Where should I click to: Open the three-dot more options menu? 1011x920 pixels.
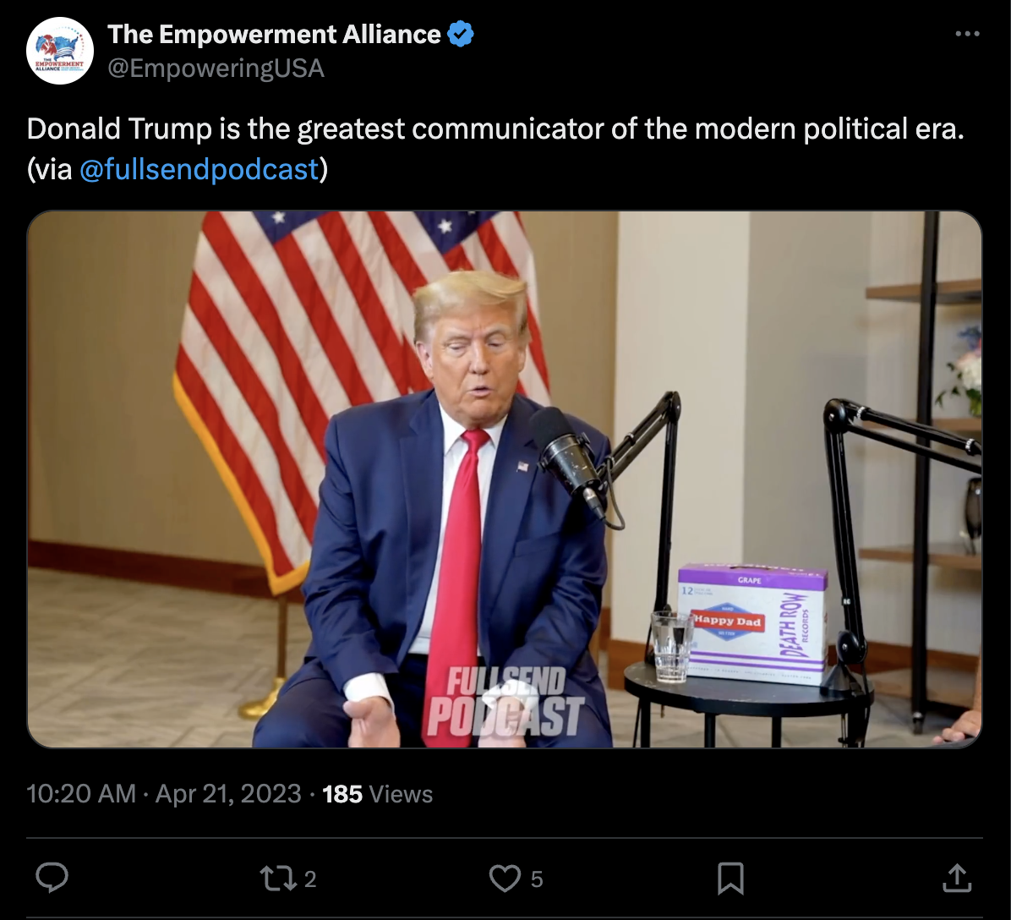pos(967,34)
